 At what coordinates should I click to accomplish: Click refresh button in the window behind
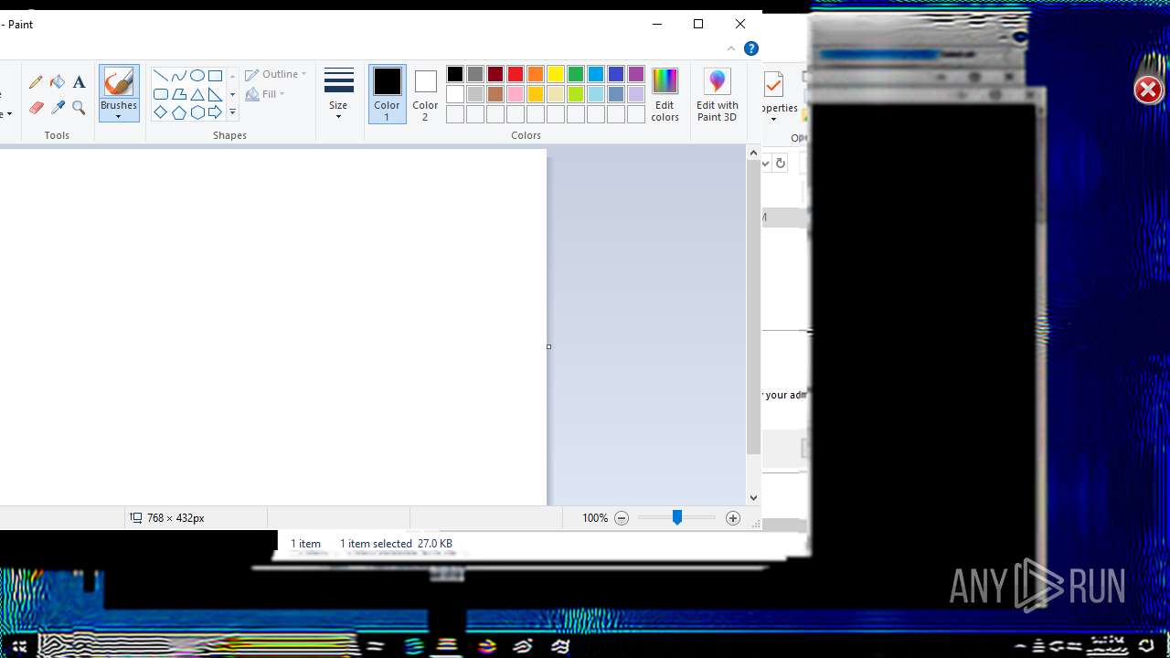[x=780, y=164]
